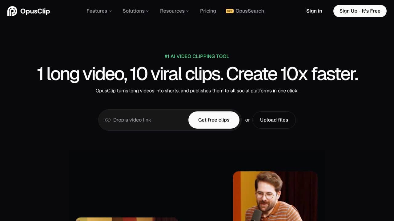The image size is (394, 221).
Task: Click the OpusClip brand name text
Action: [x=35, y=11]
